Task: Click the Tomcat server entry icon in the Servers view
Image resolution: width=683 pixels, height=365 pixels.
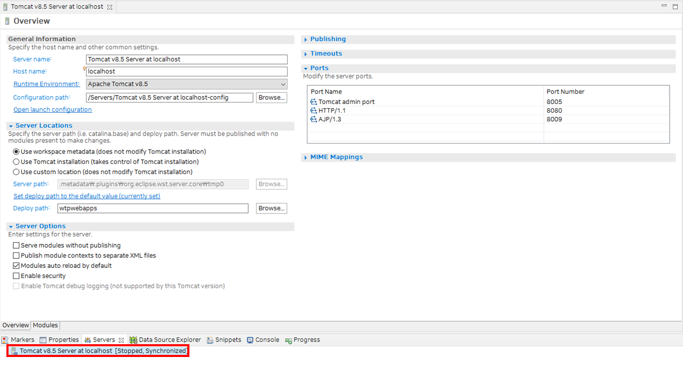Action: coord(15,351)
